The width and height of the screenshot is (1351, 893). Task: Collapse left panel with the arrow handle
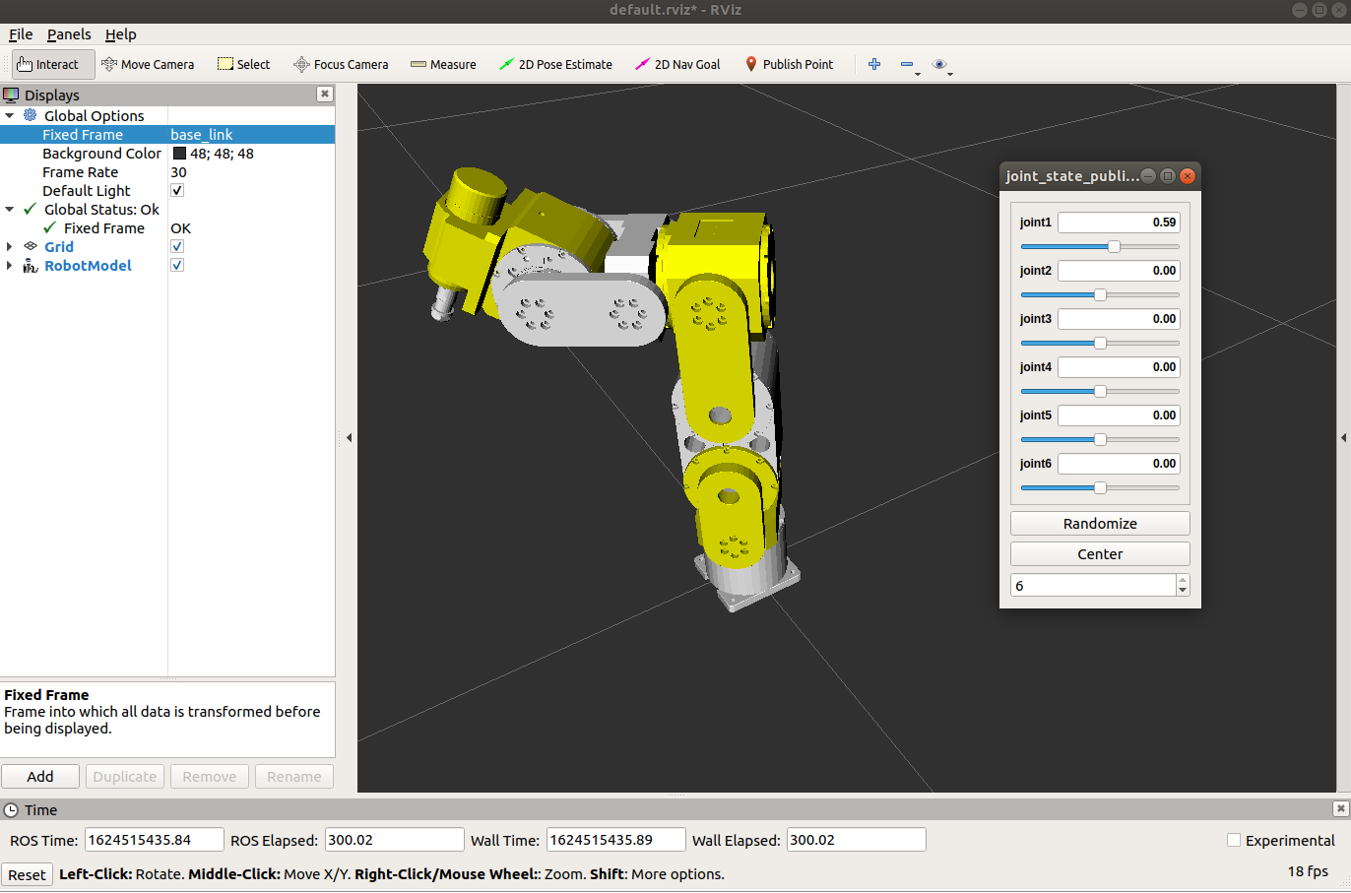point(349,437)
